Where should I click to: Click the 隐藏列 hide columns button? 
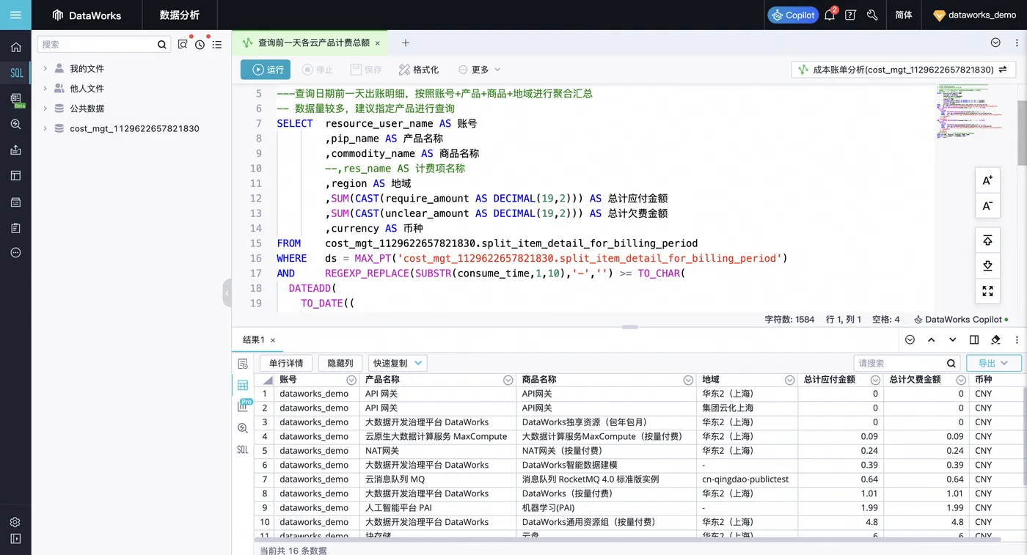tap(340, 363)
